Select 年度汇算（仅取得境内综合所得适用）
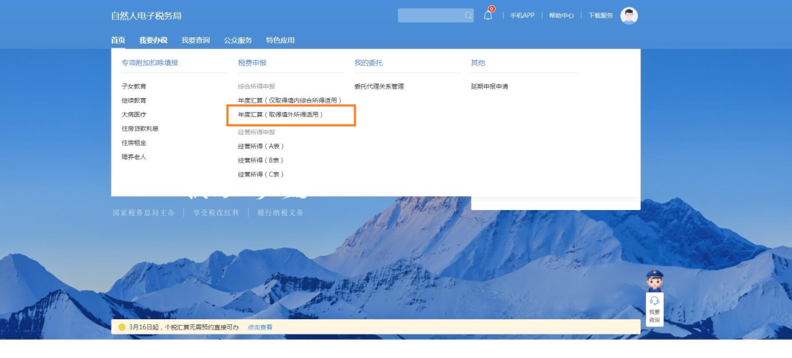792x358 pixels. click(290, 100)
